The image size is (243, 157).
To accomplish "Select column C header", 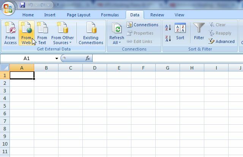I will [x=71, y=68].
